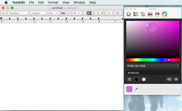Open the HTML Hex RGB format dropdown
This screenshot has width=182, height=111.
click(153, 66)
